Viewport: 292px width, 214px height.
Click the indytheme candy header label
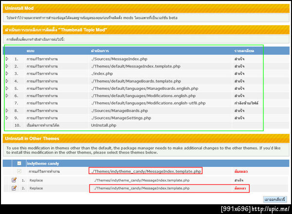(x=43, y=164)
